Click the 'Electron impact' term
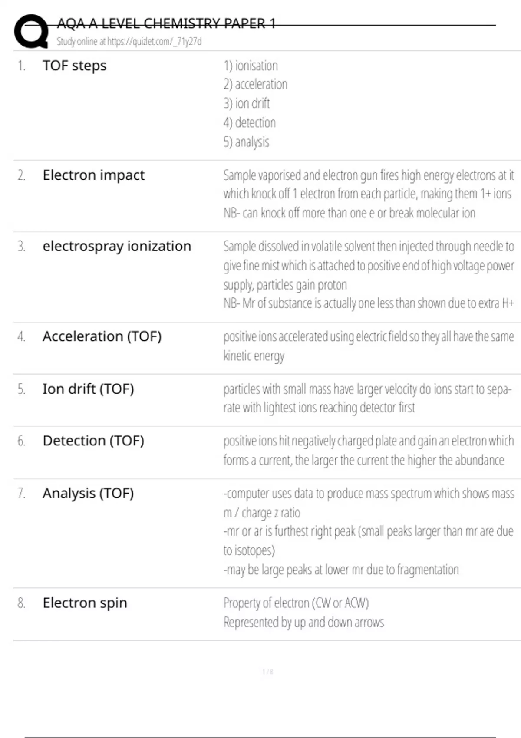This screenshot has width=521, height=738. 93,175
